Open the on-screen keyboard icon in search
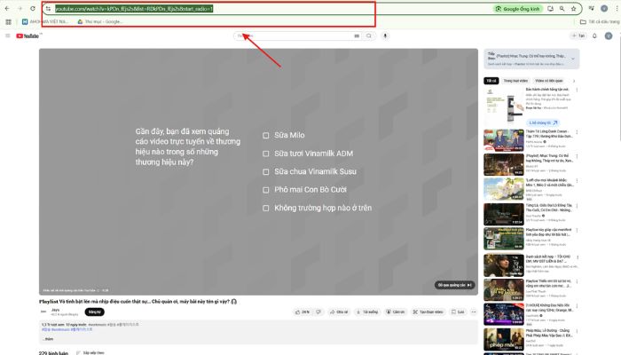621x355 pixels. click(357, 35)
